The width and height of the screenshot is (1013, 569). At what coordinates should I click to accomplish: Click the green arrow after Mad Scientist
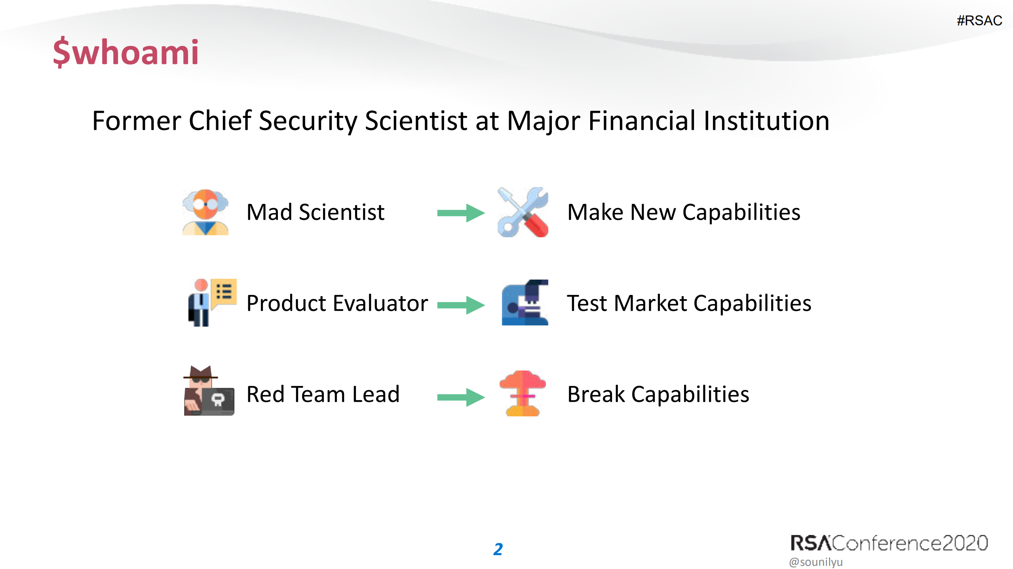point(460,213)
